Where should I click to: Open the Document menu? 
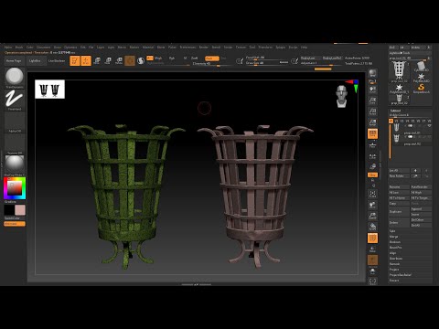tap(43, 48)
